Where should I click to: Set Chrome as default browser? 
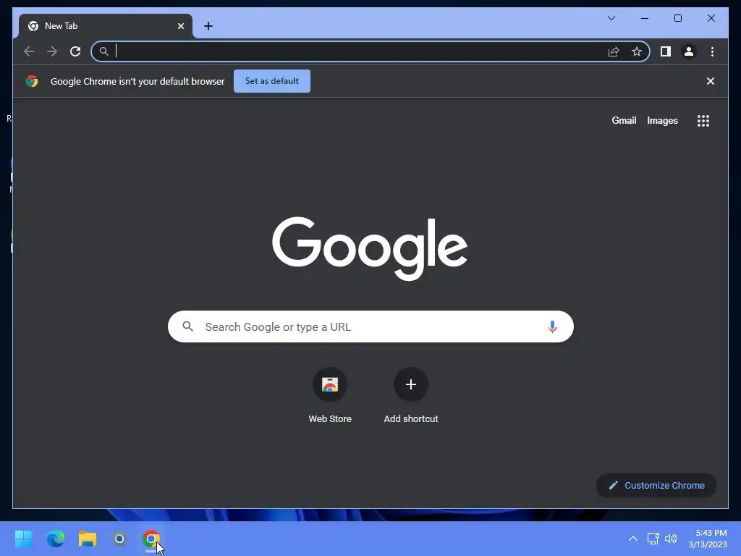coord(272,81)
